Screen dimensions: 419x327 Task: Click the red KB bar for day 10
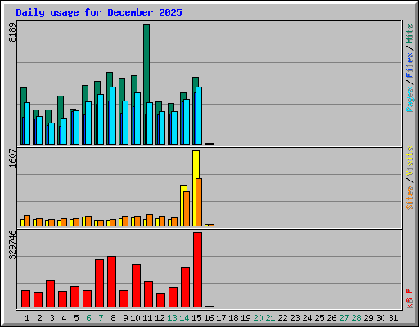136,285
